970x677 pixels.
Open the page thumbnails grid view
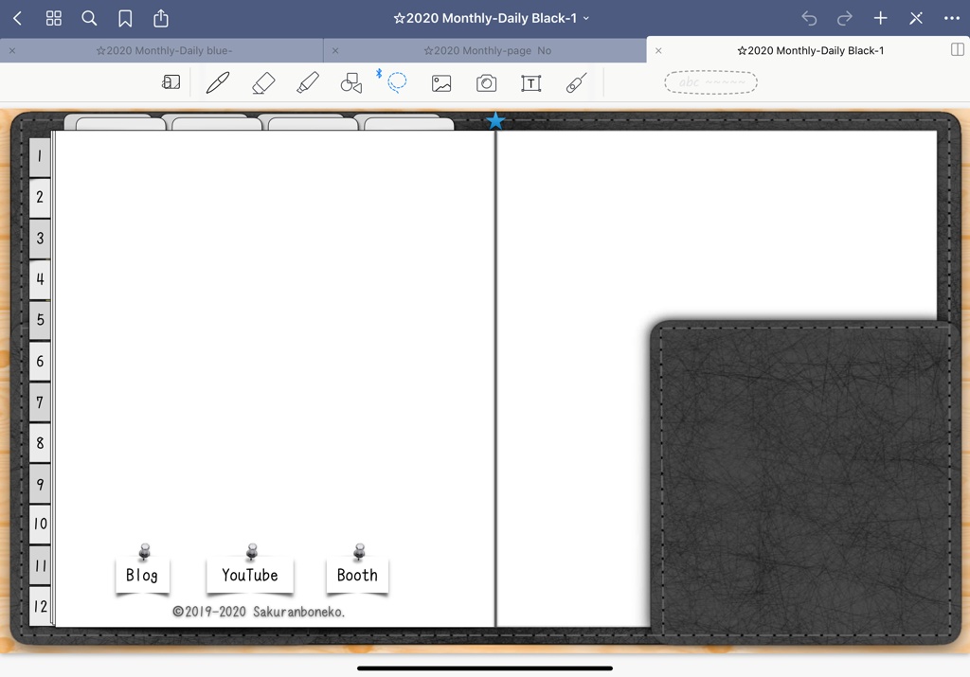click(54, 19)
